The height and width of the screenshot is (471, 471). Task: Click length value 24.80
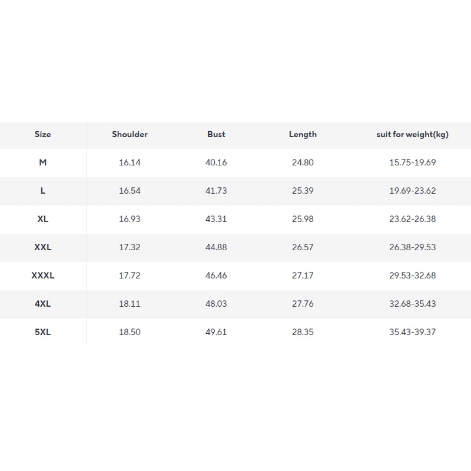coord(303,162)
